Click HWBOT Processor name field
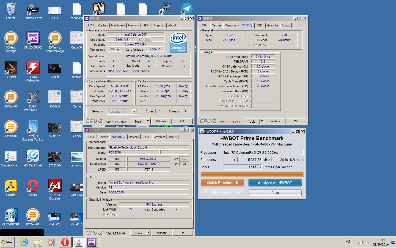 pyautogui.click(x=263, y=152)
